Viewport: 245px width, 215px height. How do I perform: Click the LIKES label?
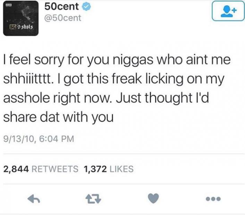[122, 169]
